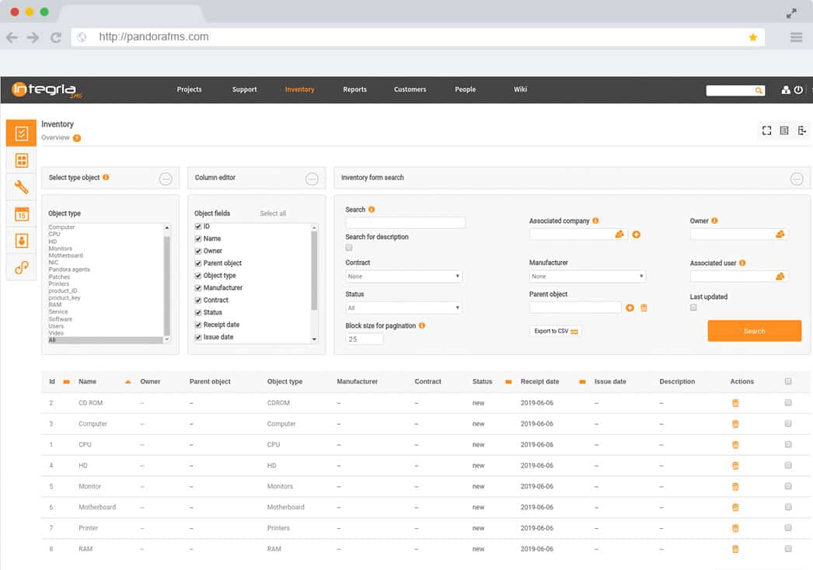Open the Contract dropdown set to None
813x570 pixels.
403,276
